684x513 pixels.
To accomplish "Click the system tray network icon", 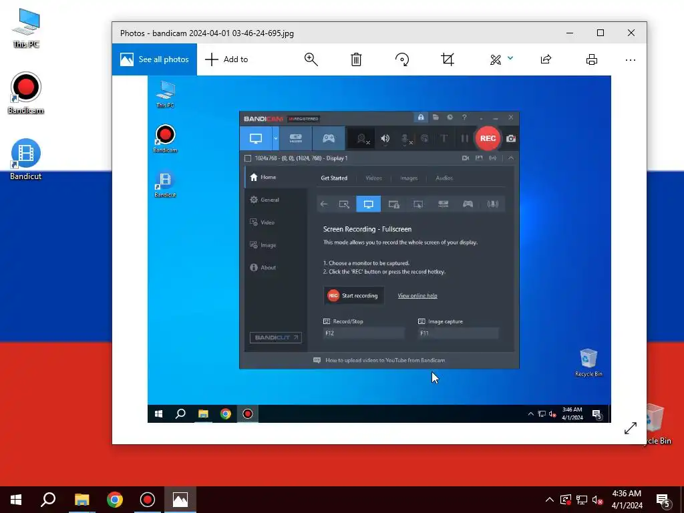I will click(582, 500).
